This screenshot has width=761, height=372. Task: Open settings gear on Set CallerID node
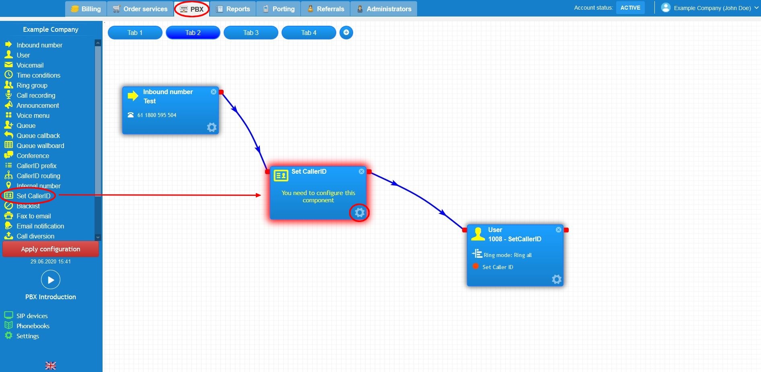click(x=360, y=212)
